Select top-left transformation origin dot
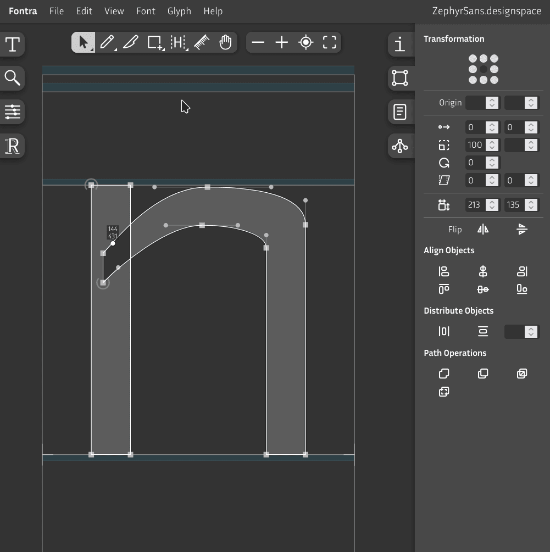Viewport: 550px width, 552px height. pos(473,59)
